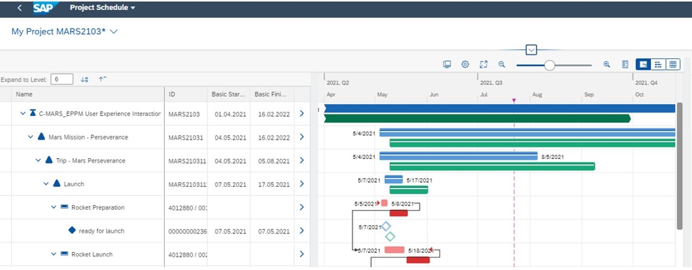Image resolution: width=692 pixels, height=270 pixels.
Task: Collapse the Mars Mission - Perseverance node
Action: pos(31,137)
